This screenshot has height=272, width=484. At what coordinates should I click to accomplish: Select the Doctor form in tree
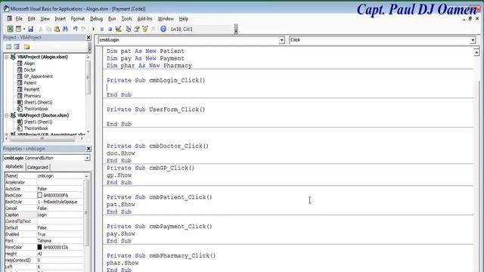click(x=29, y=70)
